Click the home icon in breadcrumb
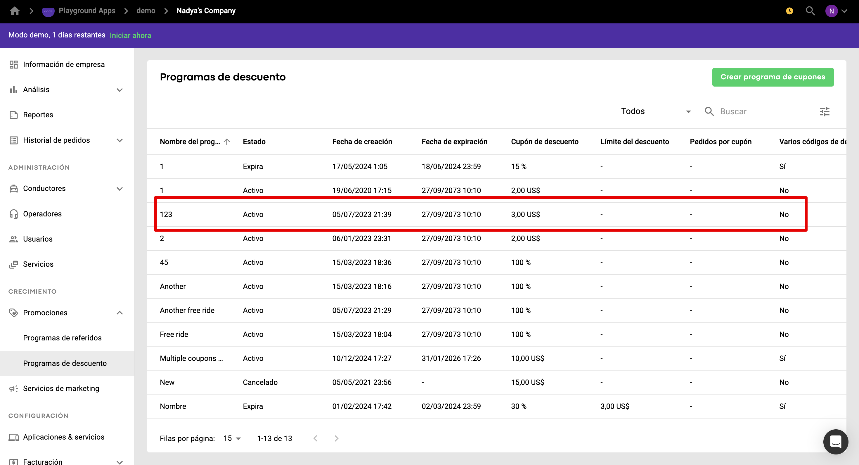The width and height of the screenshot is (859, 465). pos(15,11)
